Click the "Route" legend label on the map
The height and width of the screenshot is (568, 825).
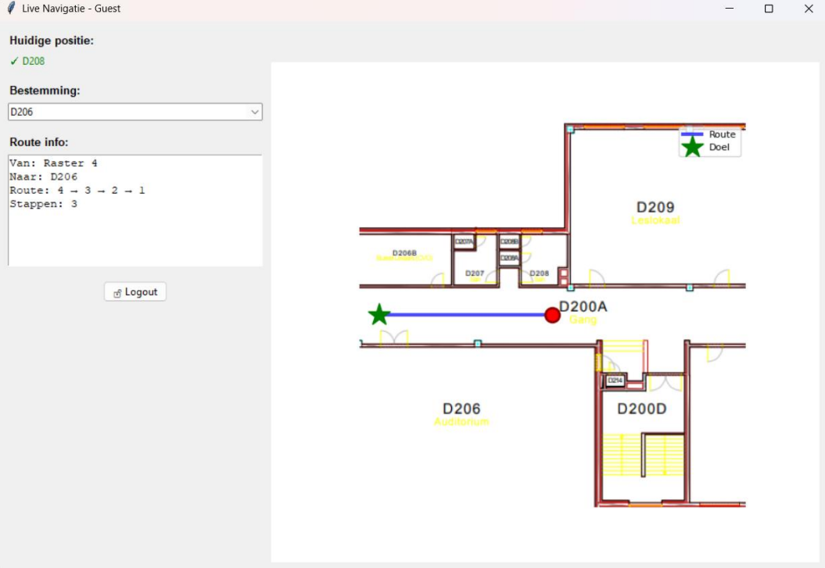click(x=722, y=134)
